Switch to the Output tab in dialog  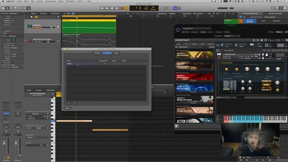pos(116,53)
